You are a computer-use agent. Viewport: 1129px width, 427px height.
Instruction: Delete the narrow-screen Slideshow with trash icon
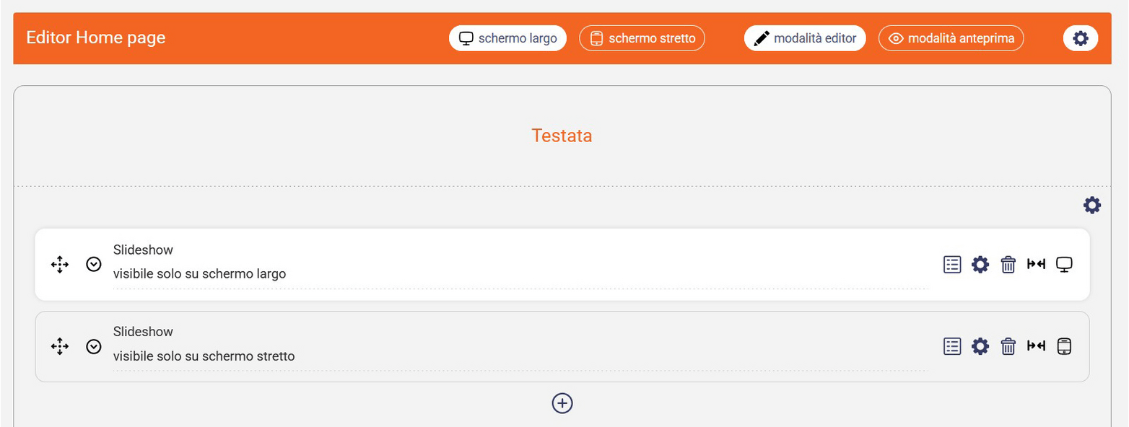[x=1008, y=347]
